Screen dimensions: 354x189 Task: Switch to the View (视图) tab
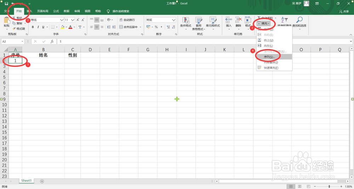(x=87, y=11)
